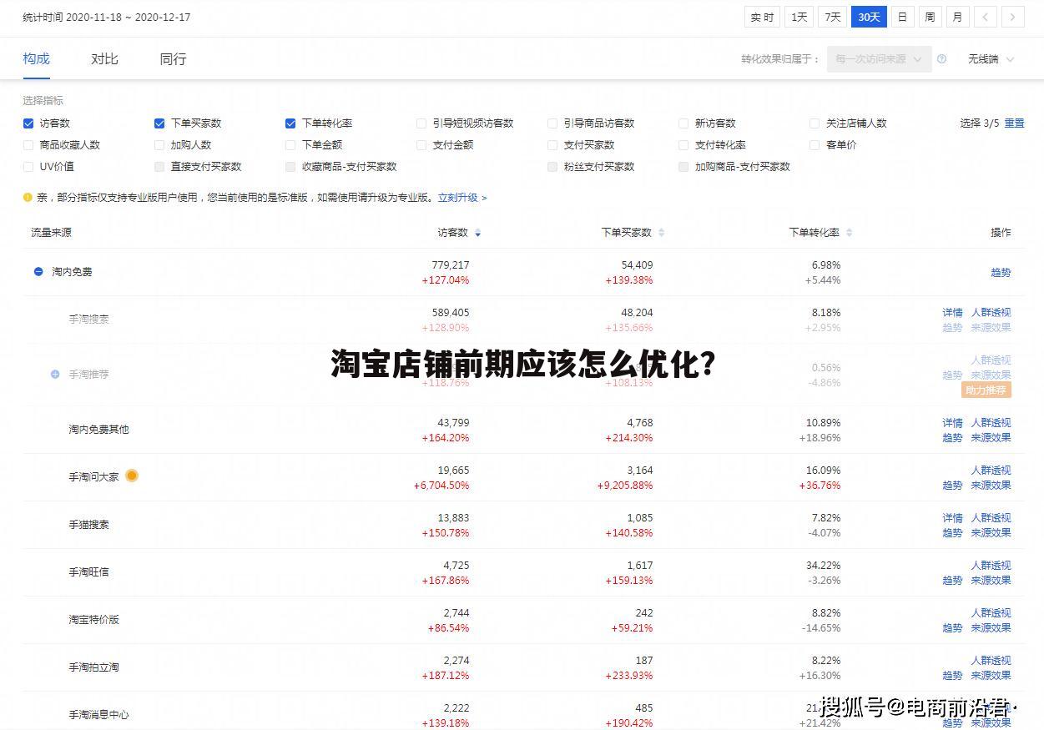Check the 引导短视频访客数 checkbox
This screenshot has width=1044, height=730.
tap(421, 123)
